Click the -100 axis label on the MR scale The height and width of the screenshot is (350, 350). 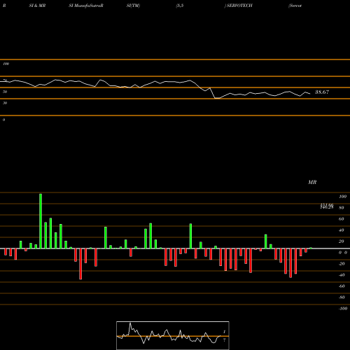342,309
